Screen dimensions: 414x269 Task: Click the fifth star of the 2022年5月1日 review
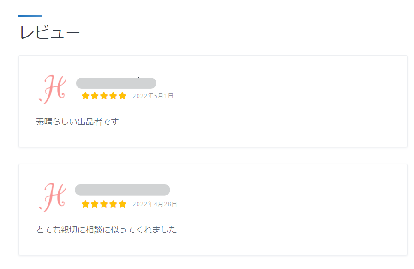122,96
